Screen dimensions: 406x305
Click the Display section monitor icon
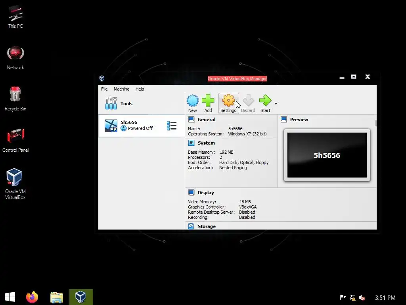click(192, 193)
